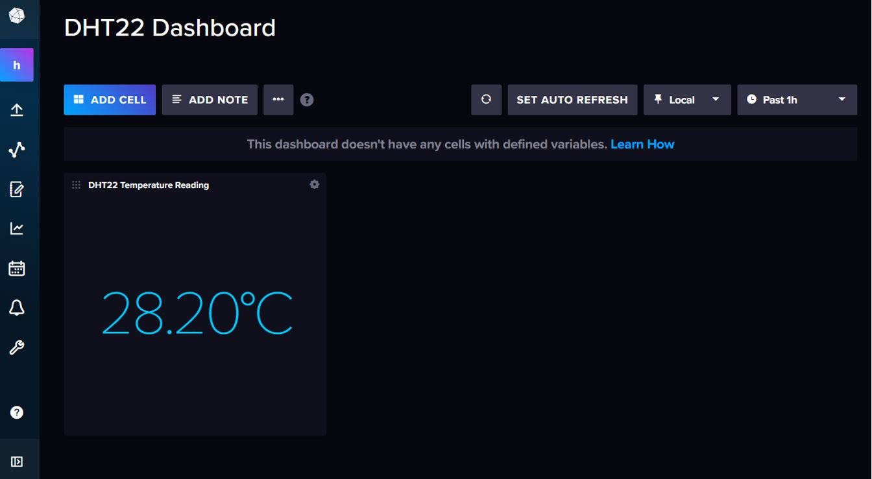
Task: Open Settings wrench icon in sidebar
Action: point(17,347)
